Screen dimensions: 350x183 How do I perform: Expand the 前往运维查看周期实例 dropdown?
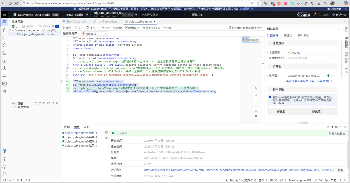[245, 28]
